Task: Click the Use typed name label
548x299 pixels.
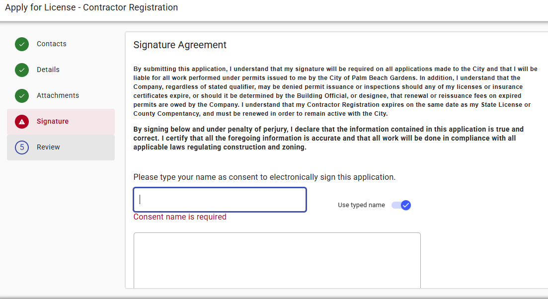Action: pyautogui.click(x=361, y=205)
